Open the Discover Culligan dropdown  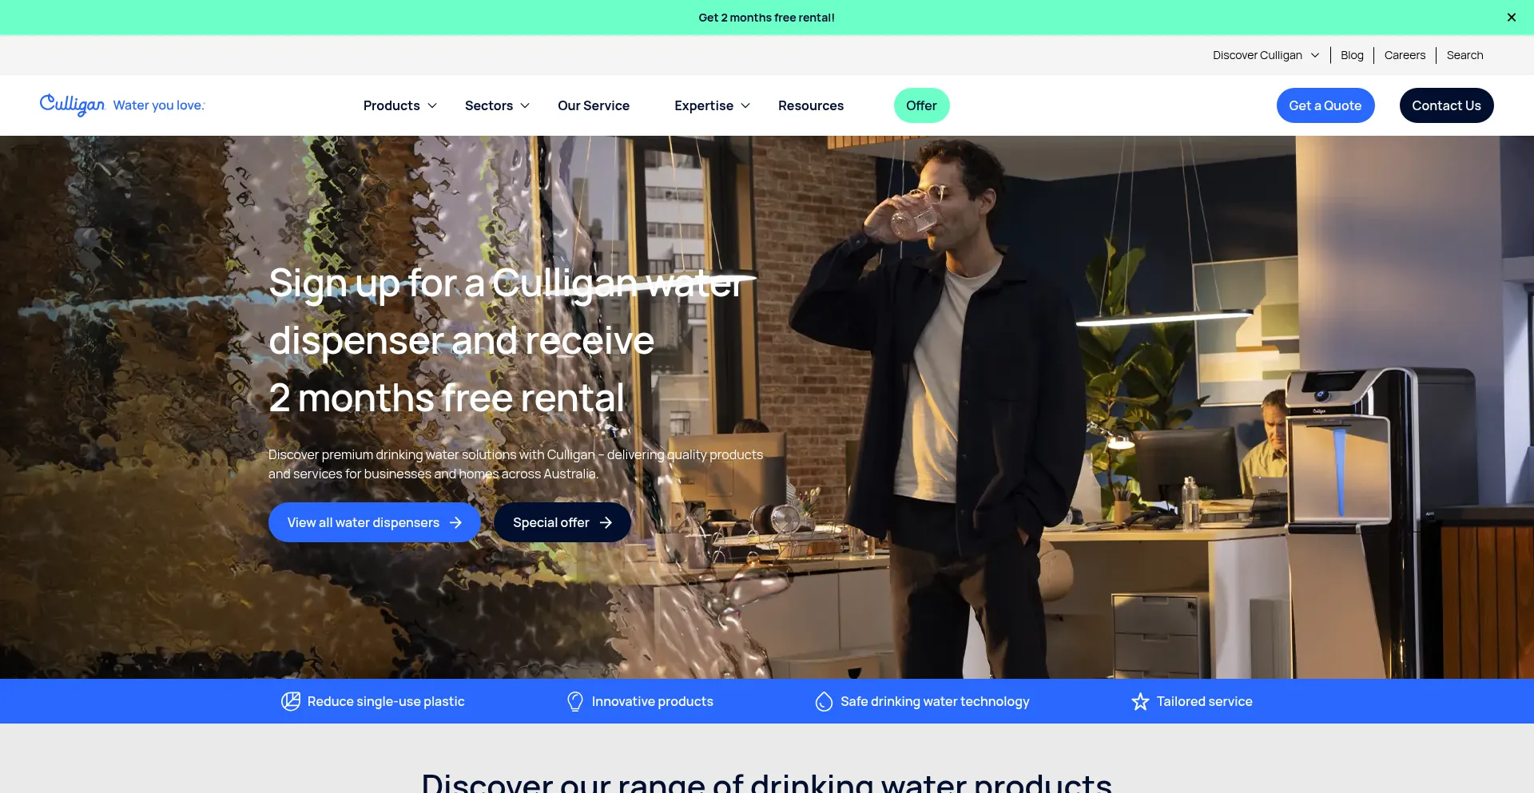[1266, 55]
